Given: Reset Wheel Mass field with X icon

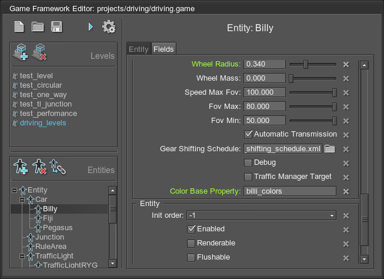Looking at the screenshot, I should (346, 79).
